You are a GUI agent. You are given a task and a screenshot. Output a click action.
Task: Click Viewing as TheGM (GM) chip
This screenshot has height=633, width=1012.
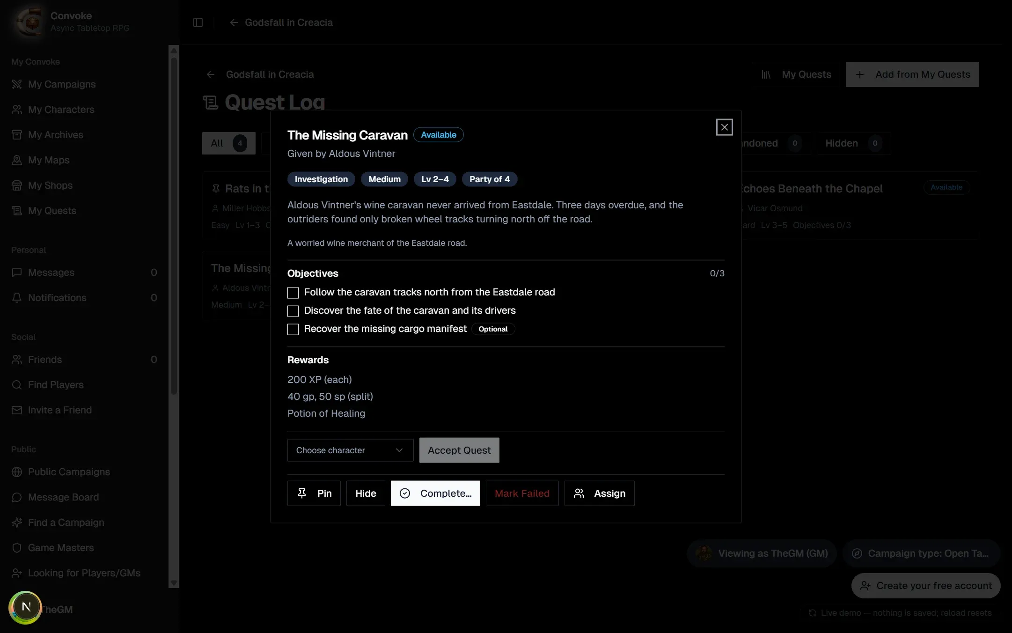762,553
